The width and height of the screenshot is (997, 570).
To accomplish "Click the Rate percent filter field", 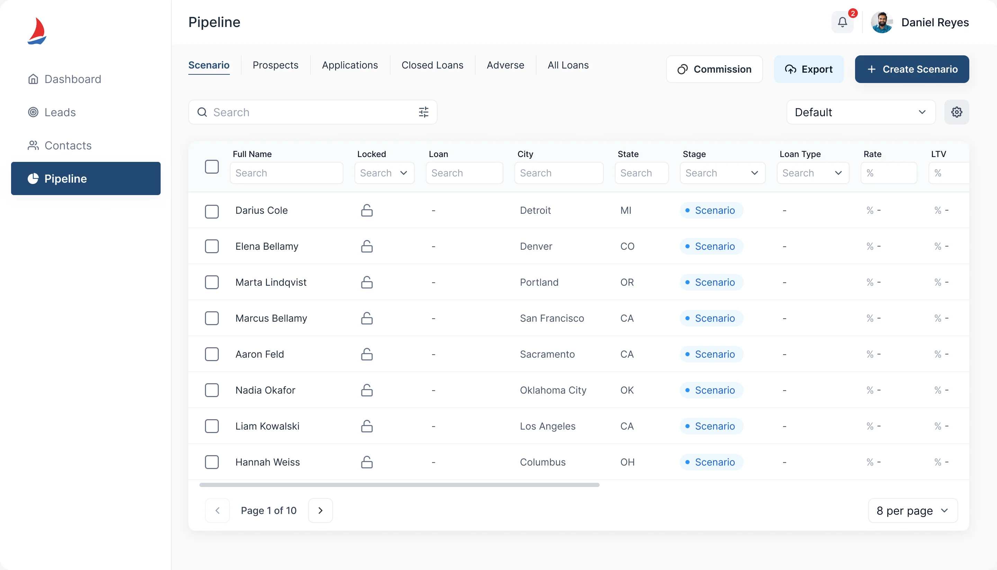I will tap(889, 173).
